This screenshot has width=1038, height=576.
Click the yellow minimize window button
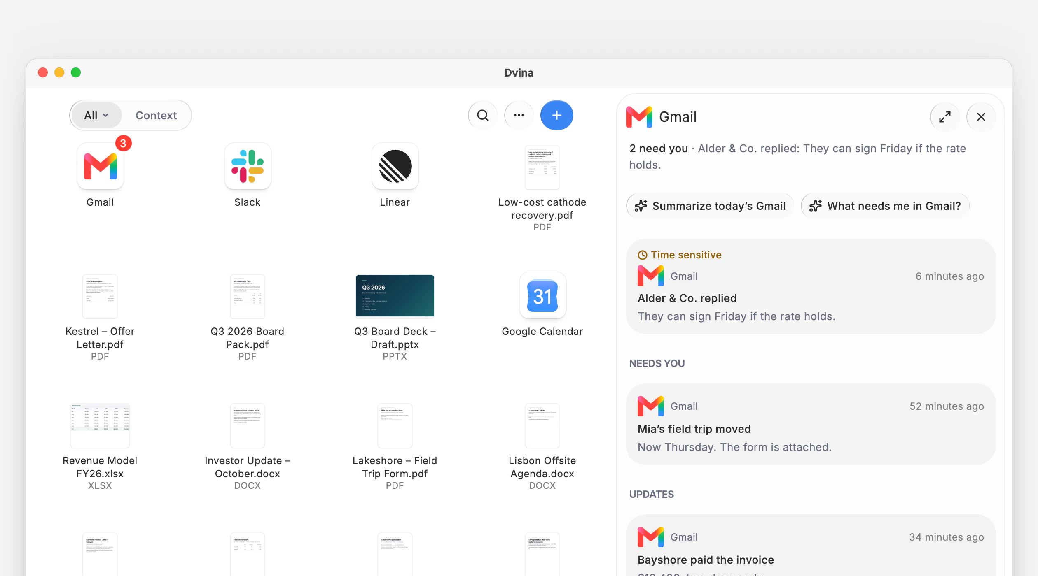tap(59, 72)
